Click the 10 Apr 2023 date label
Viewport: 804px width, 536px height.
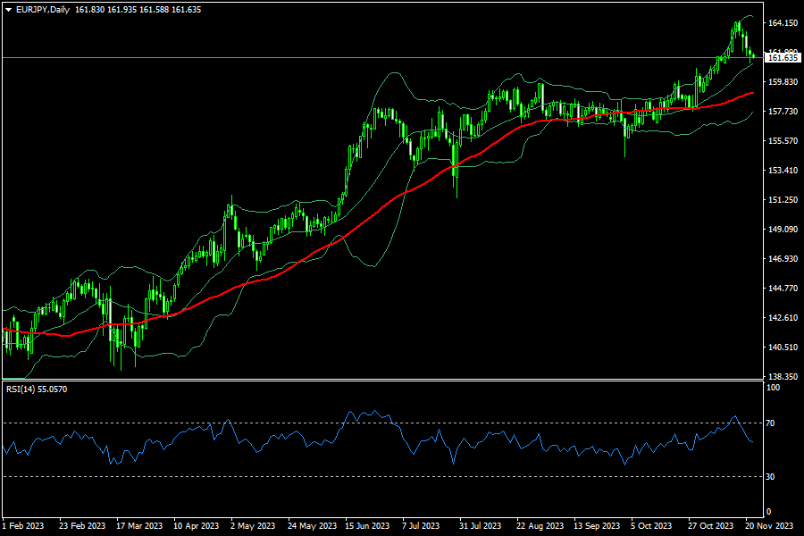coord(196,526)
